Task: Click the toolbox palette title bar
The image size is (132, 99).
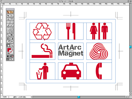Action: [10, 9]
